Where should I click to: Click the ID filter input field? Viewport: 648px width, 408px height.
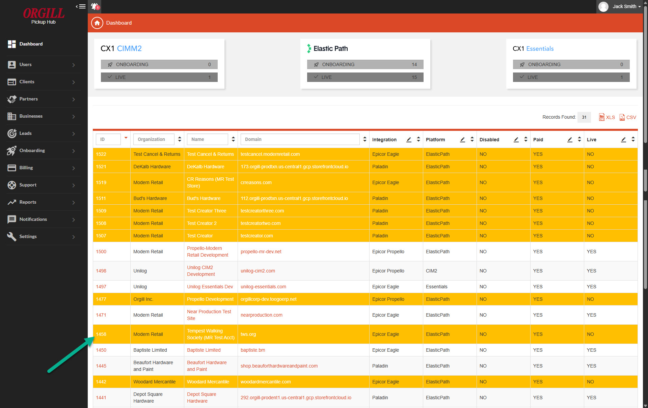coord(108,139)
